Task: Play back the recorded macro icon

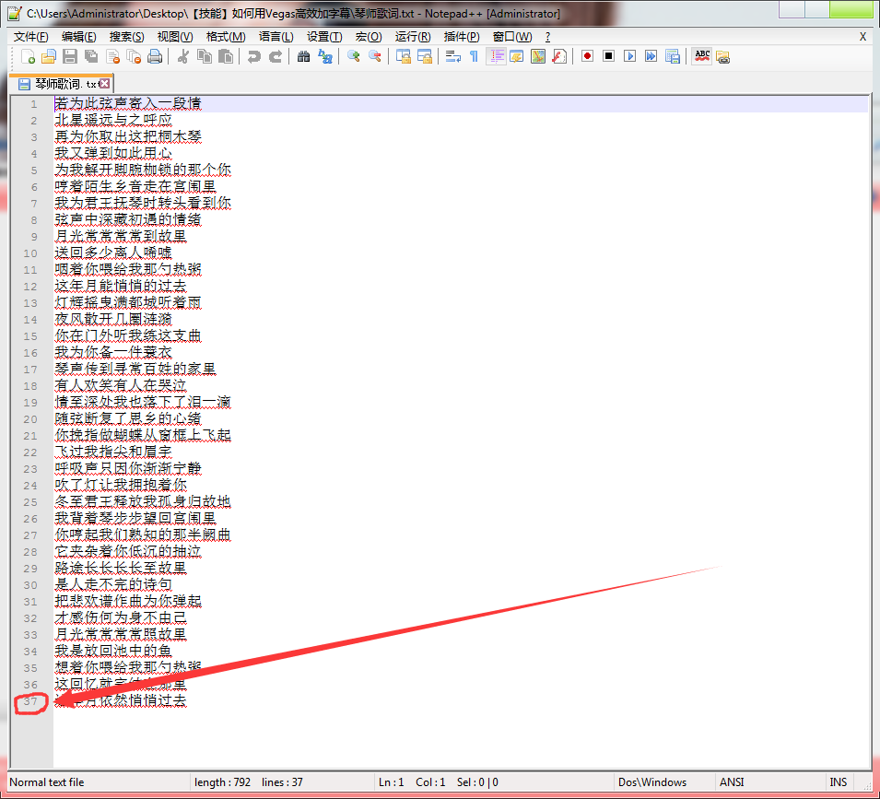Action: click(x=629, y=56)
